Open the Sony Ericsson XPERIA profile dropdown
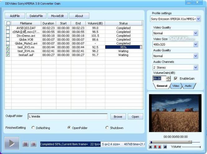The width and height of the screenshot is (207, 154). 198,19
